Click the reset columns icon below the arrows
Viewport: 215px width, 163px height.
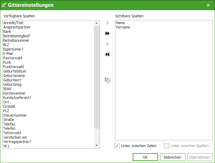pyautogui.click(x=107, y=80)
